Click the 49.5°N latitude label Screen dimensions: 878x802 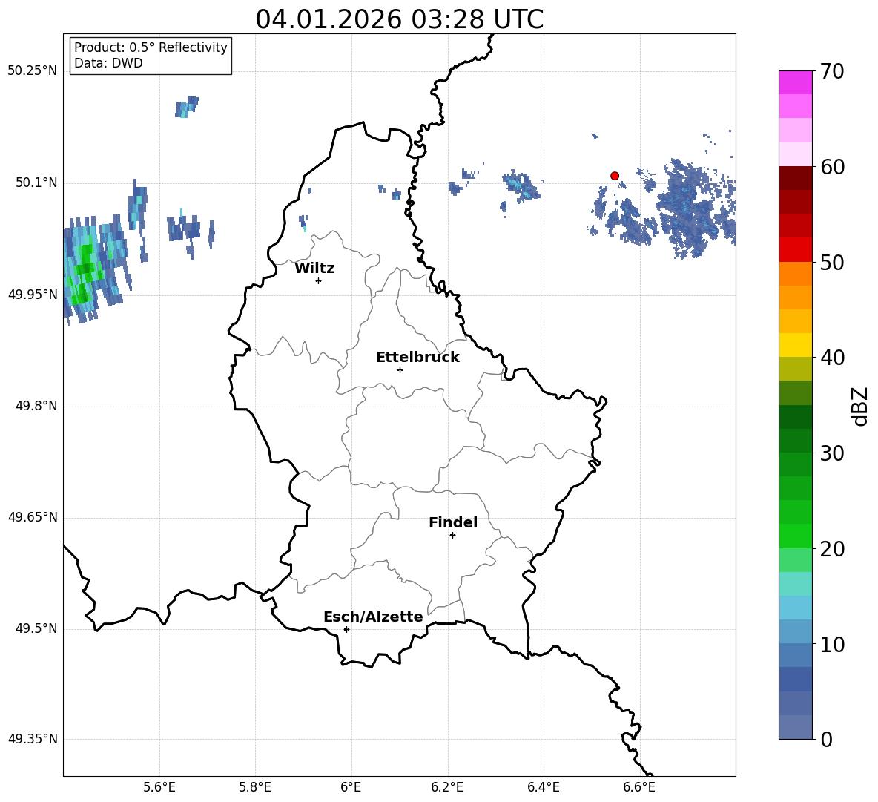(36, 629)
